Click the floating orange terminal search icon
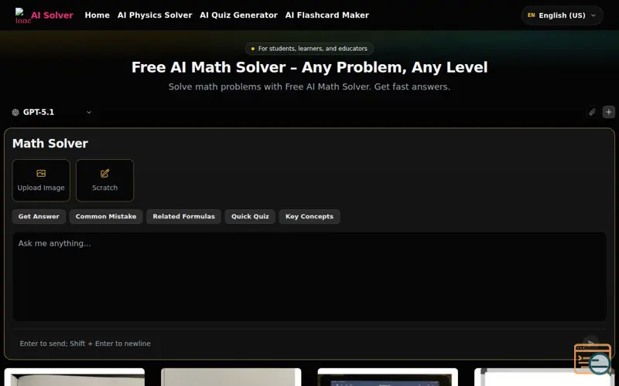The height and width of the screenshot is (386, 619). (593, 359)
